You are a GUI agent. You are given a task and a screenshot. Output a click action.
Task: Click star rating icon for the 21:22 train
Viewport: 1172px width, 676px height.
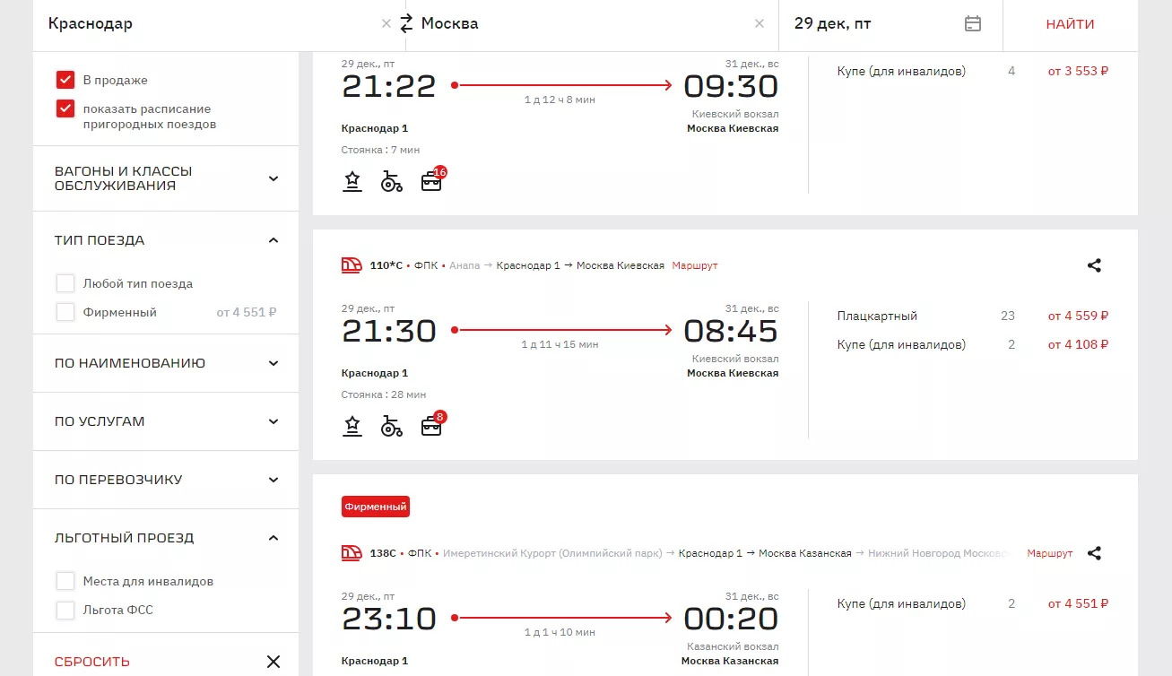(x=352, y=182)
